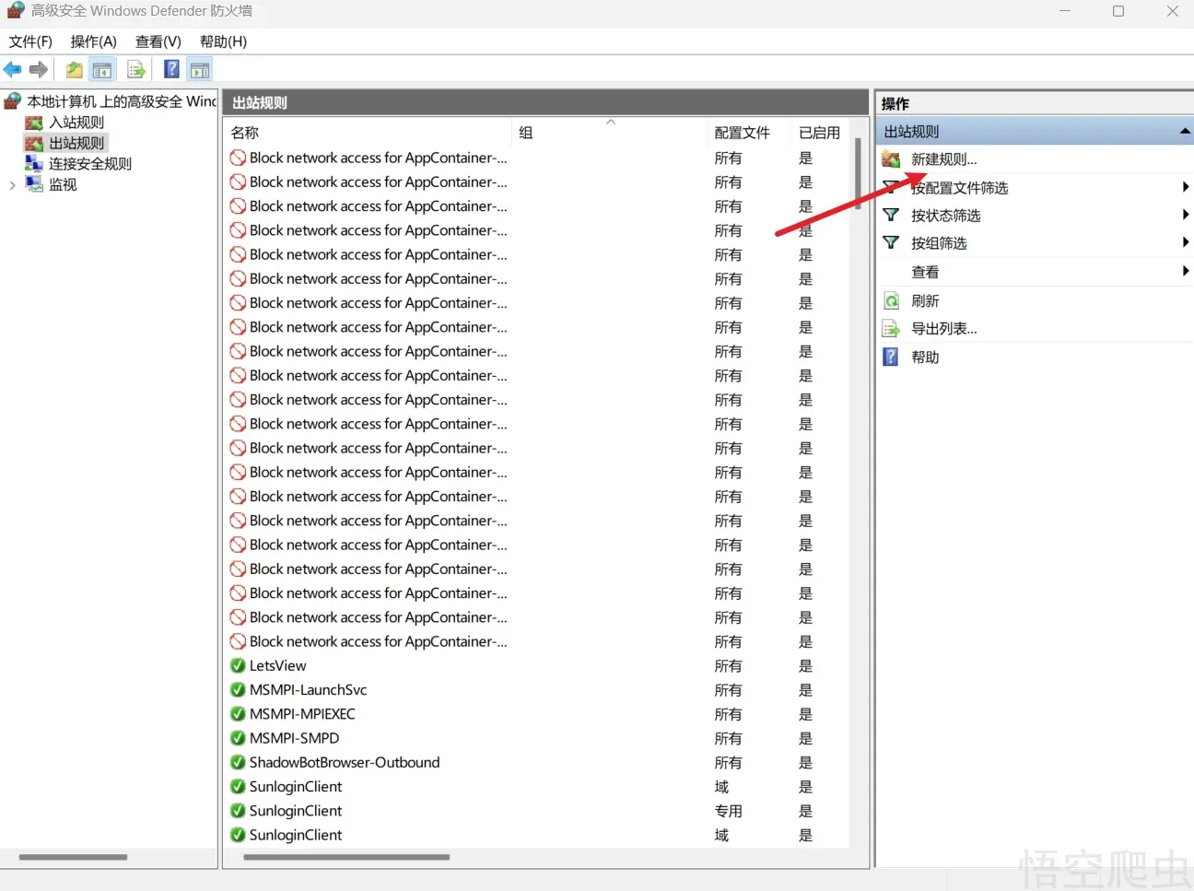The image size is (1194, 891).
Task: Collapse the 出站规则 actions section
Action: coord(1184,132)
